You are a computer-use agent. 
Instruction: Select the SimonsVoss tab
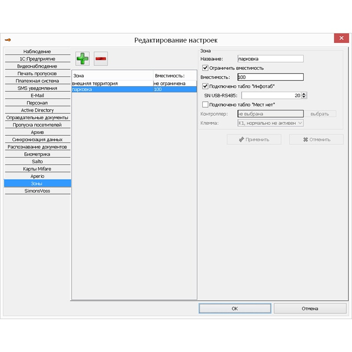coord(37,191)
